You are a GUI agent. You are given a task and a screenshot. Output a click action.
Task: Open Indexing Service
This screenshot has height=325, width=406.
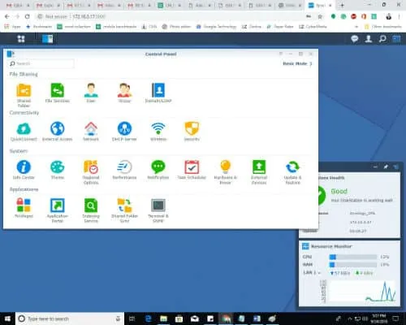click(x=91, y=210)
